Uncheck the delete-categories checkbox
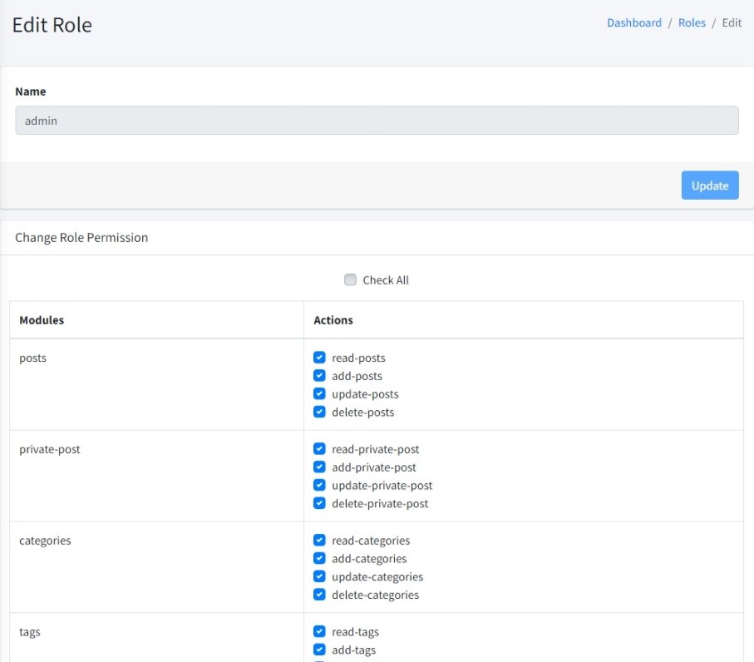Image resolution: width=754 pixels, height=662 pixels. click(x=319, y=595)
